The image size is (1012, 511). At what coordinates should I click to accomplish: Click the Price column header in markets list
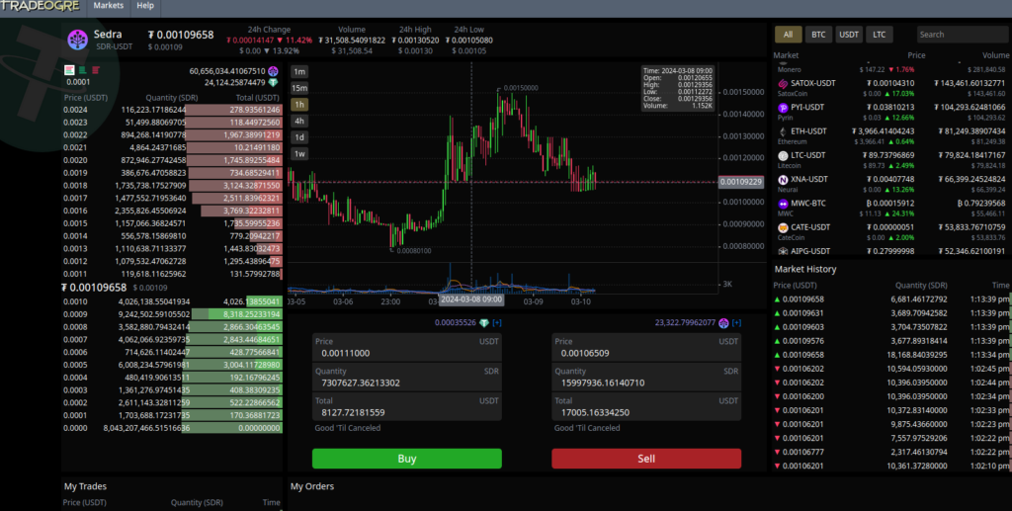pyautogui.click(x=916, y=55)
